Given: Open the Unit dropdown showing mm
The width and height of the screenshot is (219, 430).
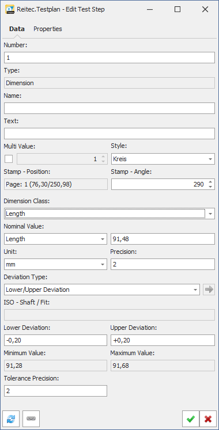Looking at the screenshot, I should point(55,264).
